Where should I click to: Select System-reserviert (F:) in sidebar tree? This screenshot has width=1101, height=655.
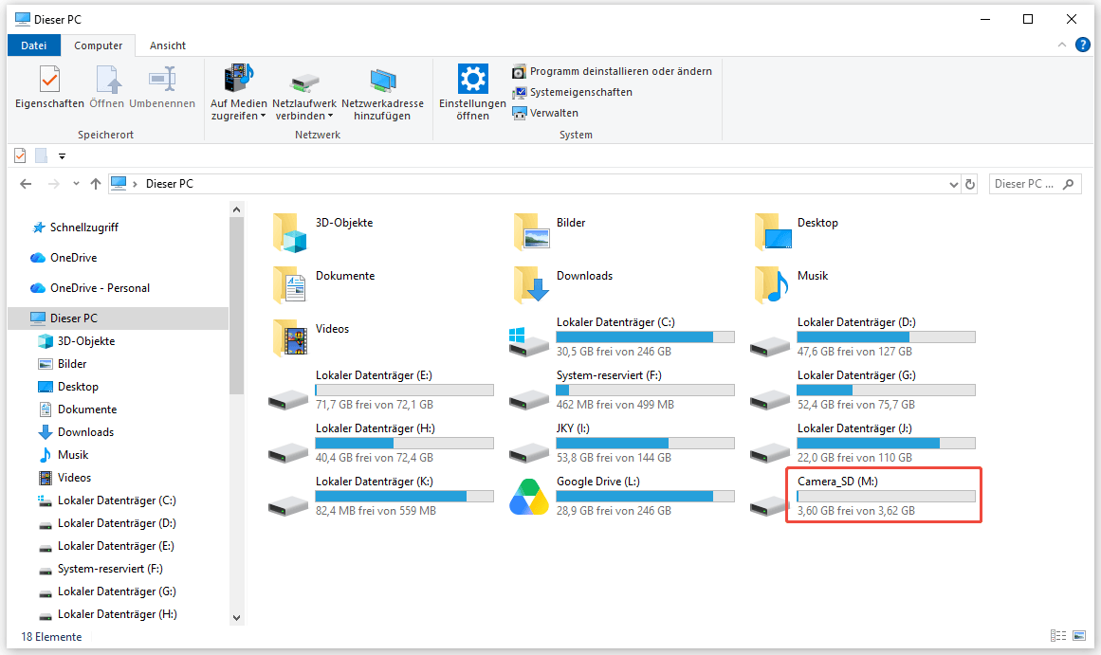tap(110, 569)
